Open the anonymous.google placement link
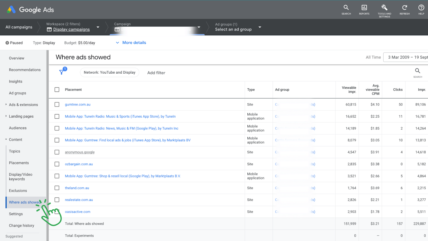 coord(80,152)
